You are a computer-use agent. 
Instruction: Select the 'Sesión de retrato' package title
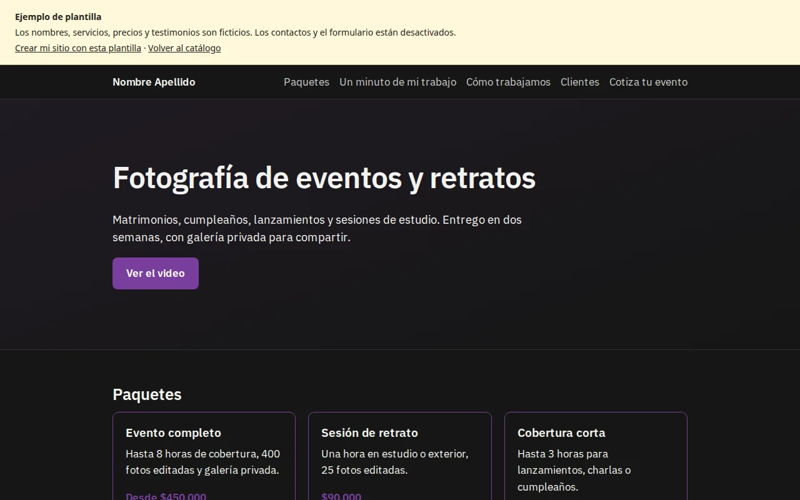pos(369,432)
